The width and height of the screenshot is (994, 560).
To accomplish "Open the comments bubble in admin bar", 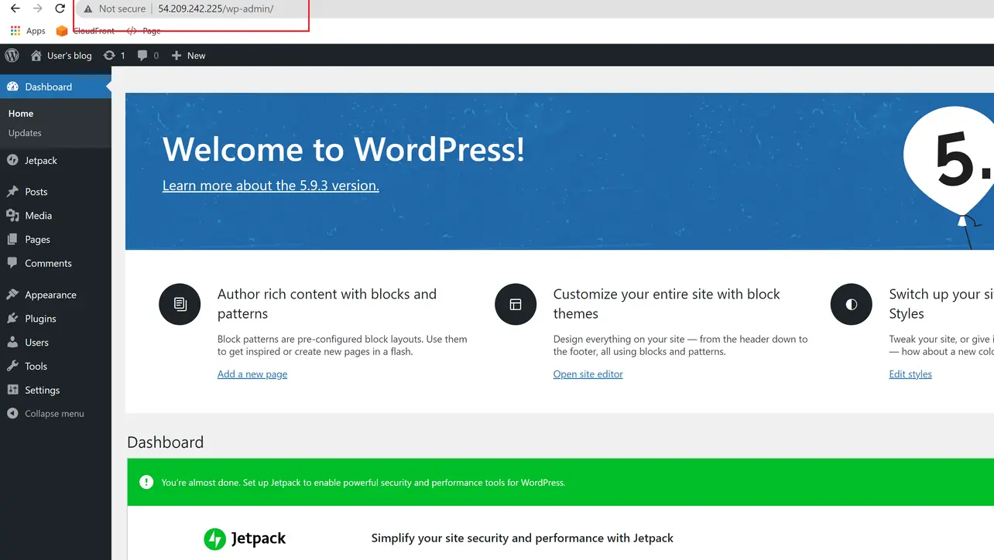I will (142, 56).
